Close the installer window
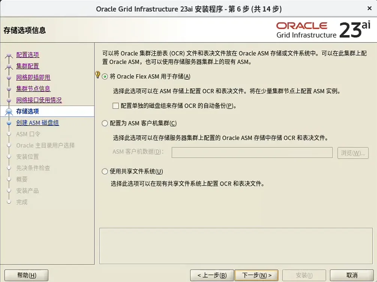This screenshot has width=377, height=282. (370, 8)
